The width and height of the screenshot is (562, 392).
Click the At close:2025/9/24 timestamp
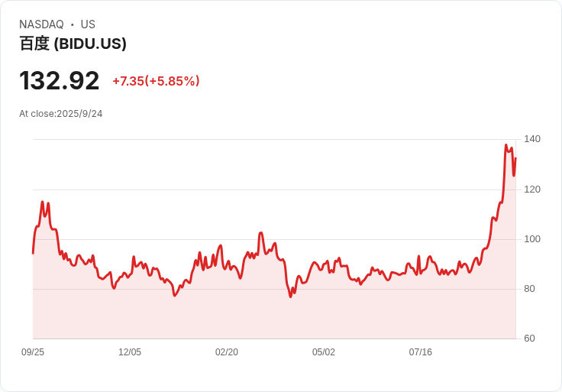pyautogui.click(x=61, y=114)
